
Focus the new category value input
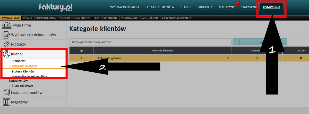click(150, 42)
